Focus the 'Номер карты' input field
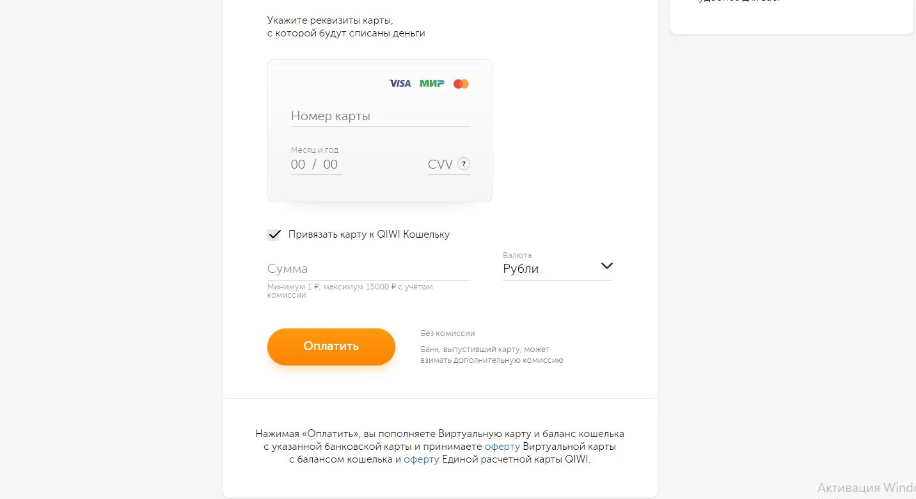 380,116
